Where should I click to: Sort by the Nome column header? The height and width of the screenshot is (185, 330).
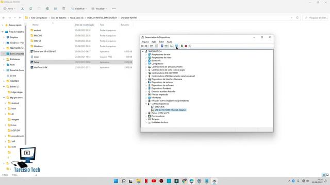pos(36,25)
